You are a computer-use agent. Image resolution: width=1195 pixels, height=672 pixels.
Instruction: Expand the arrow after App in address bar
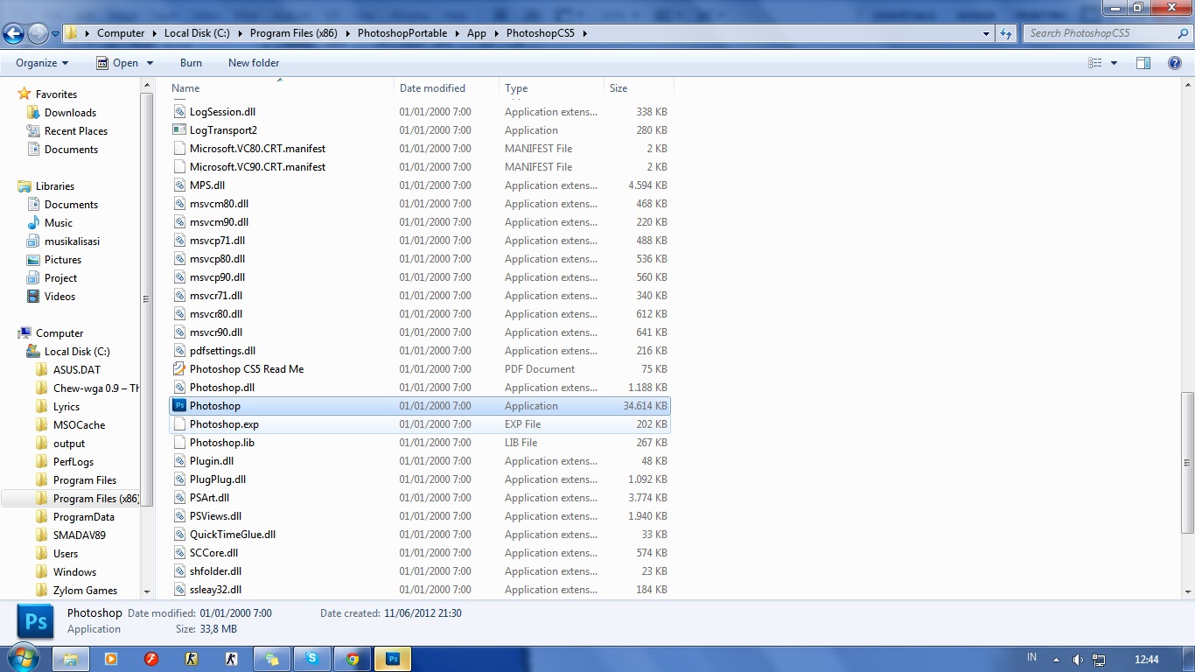[x=496, y=33]
